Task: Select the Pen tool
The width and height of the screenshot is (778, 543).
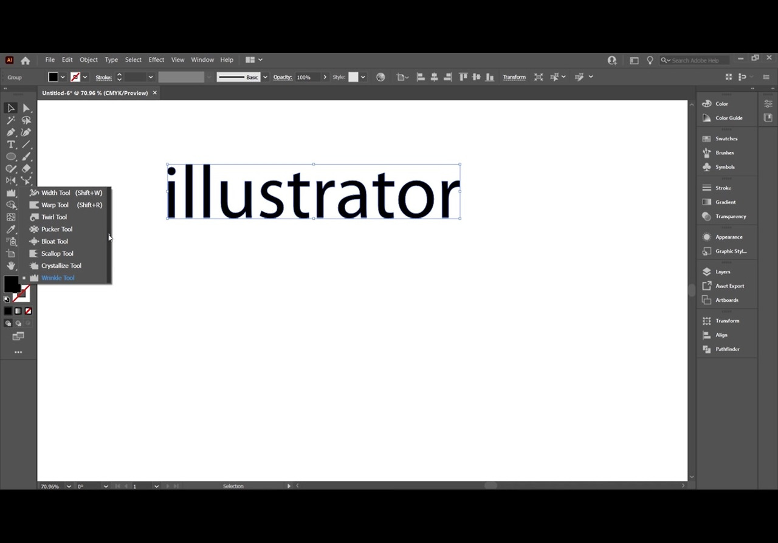Action: pos(11,132)
